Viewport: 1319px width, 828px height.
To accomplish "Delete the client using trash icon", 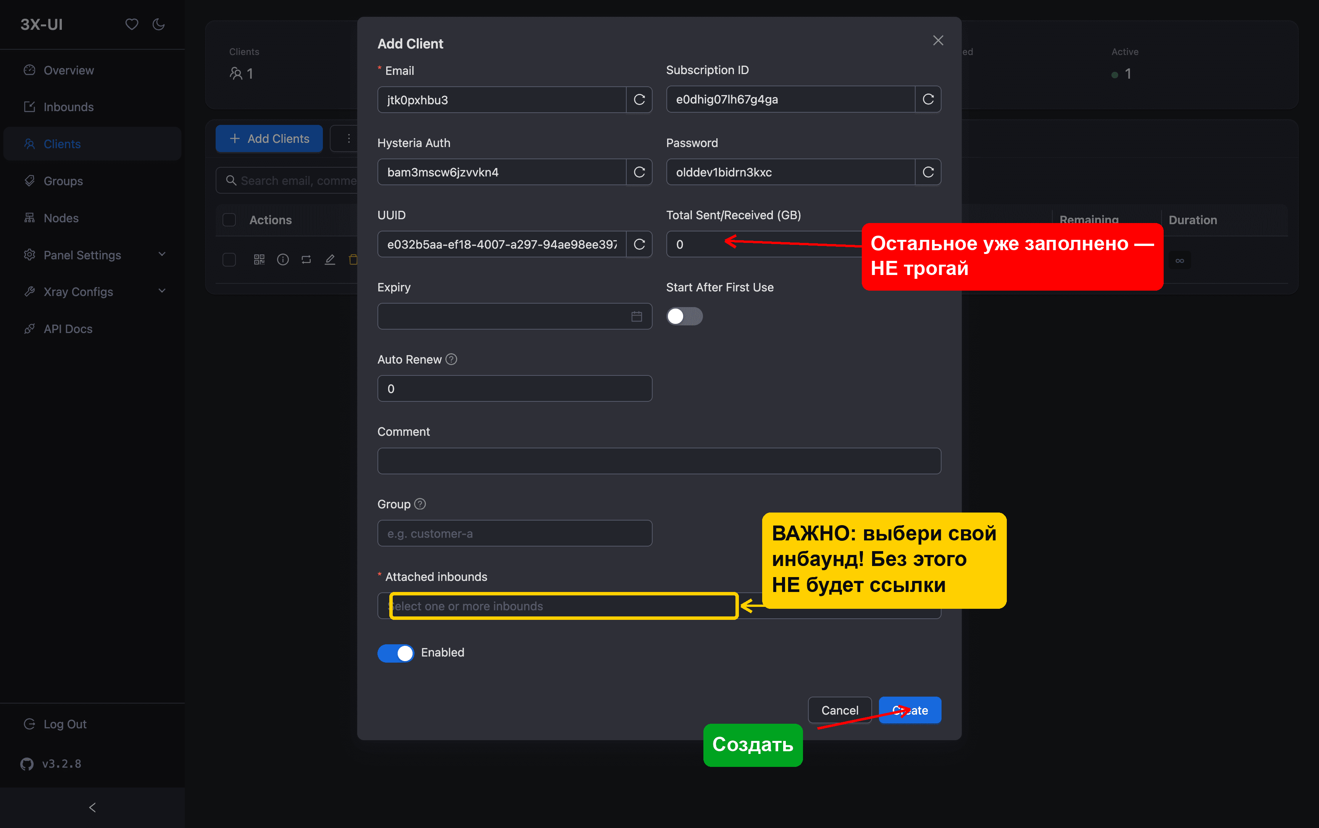I will pyautogui.click(x=353, y=260).
